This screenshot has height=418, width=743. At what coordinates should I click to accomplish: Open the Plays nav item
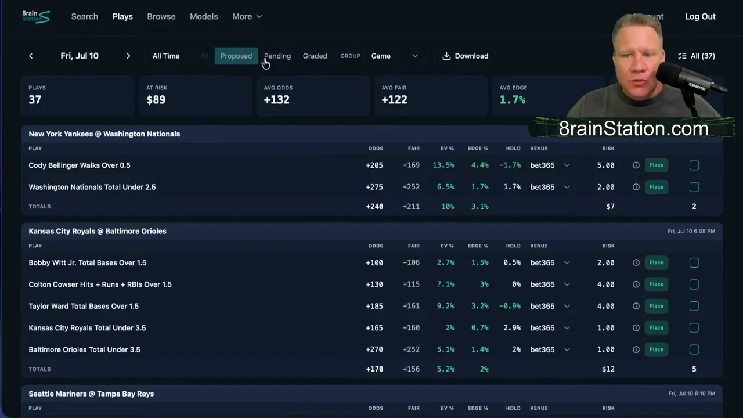point(122,16)
